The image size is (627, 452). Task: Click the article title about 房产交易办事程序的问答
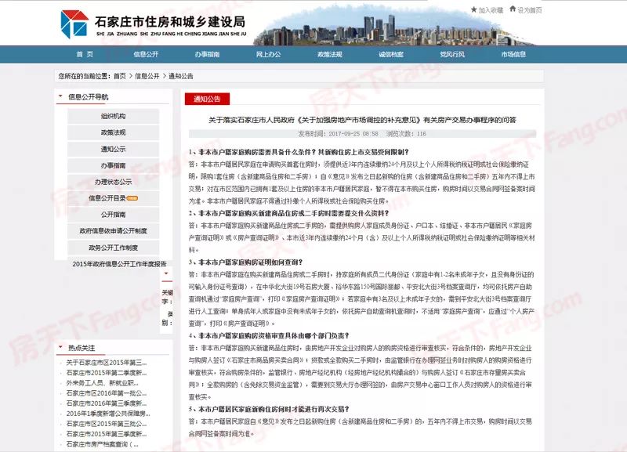362,120
